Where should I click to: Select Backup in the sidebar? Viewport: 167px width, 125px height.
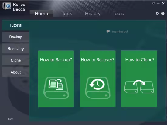(x=16, y=37)
